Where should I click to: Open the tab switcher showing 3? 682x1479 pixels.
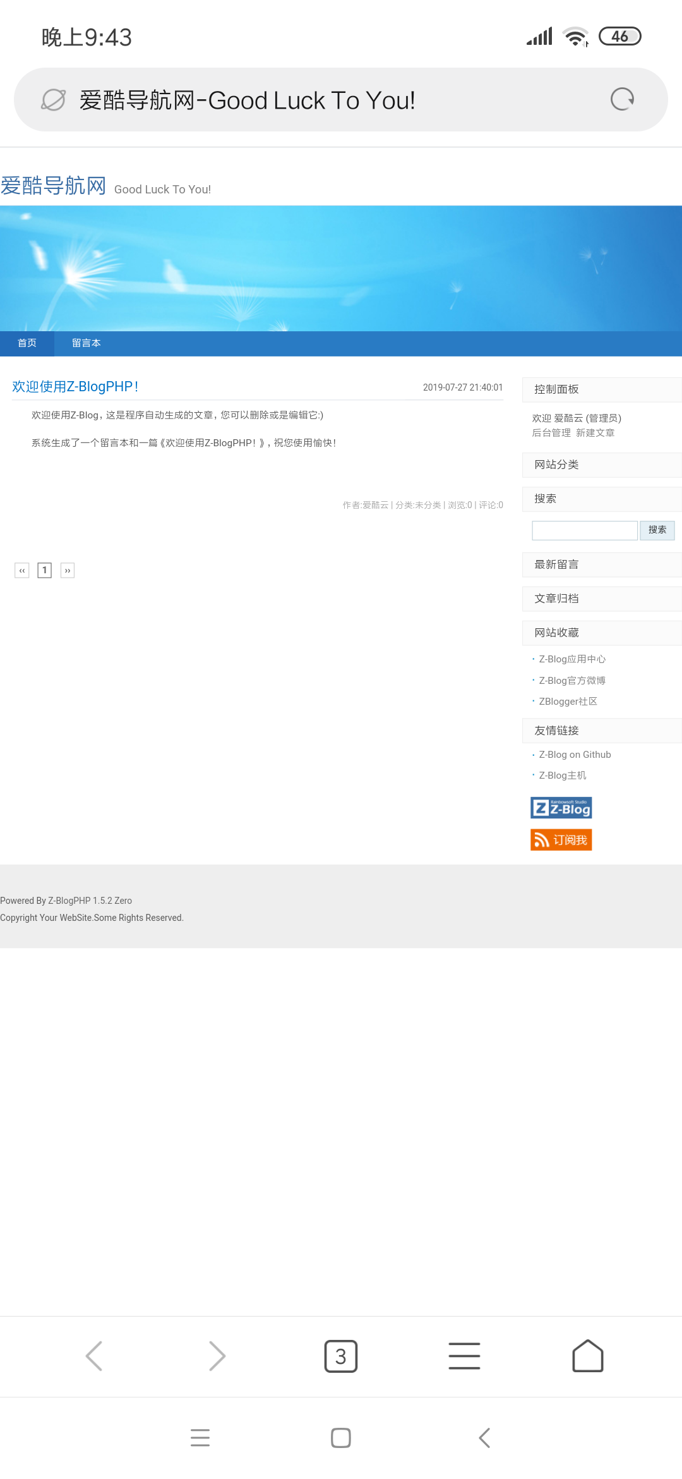341,1356
